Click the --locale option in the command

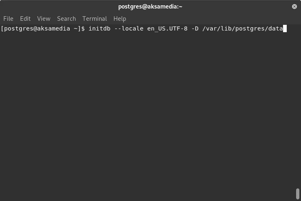129,29
